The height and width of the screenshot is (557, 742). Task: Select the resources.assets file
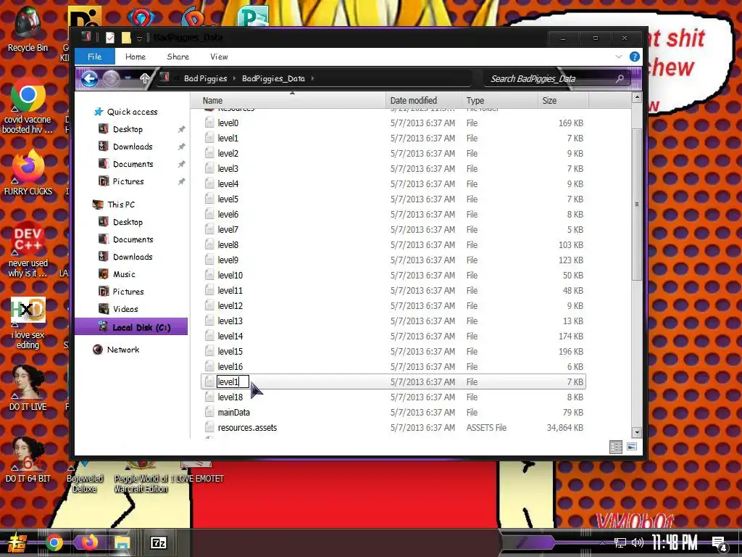click(248, 428)
